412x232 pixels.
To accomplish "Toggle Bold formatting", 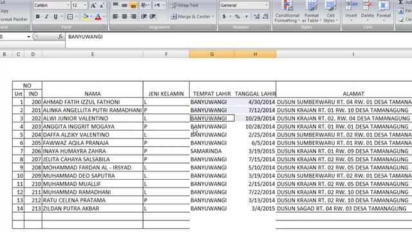I will pos(37,17).
